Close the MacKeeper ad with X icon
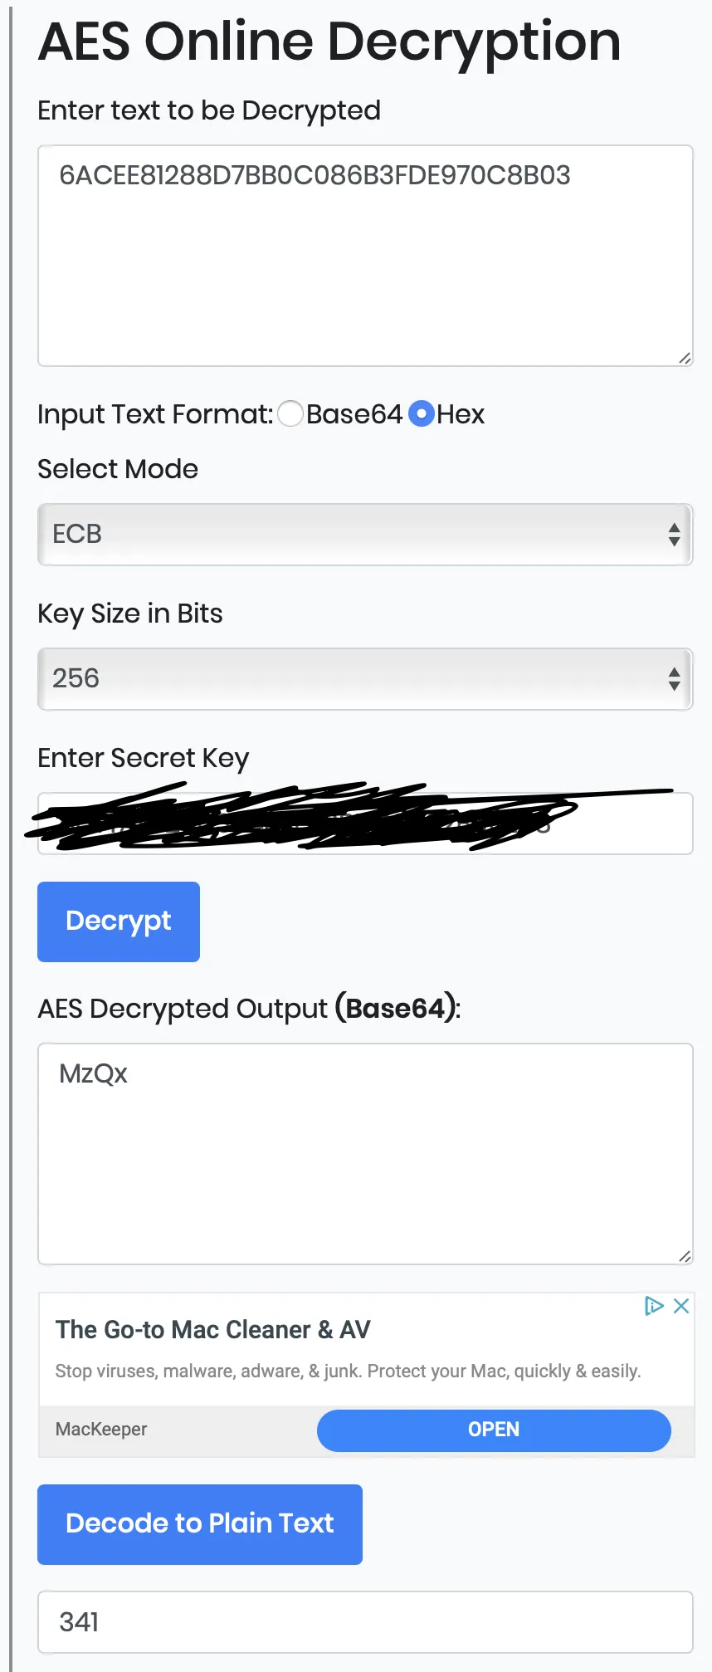Image resolution: width=712 pixels, height=1672 pixels. pos(681,1306)
